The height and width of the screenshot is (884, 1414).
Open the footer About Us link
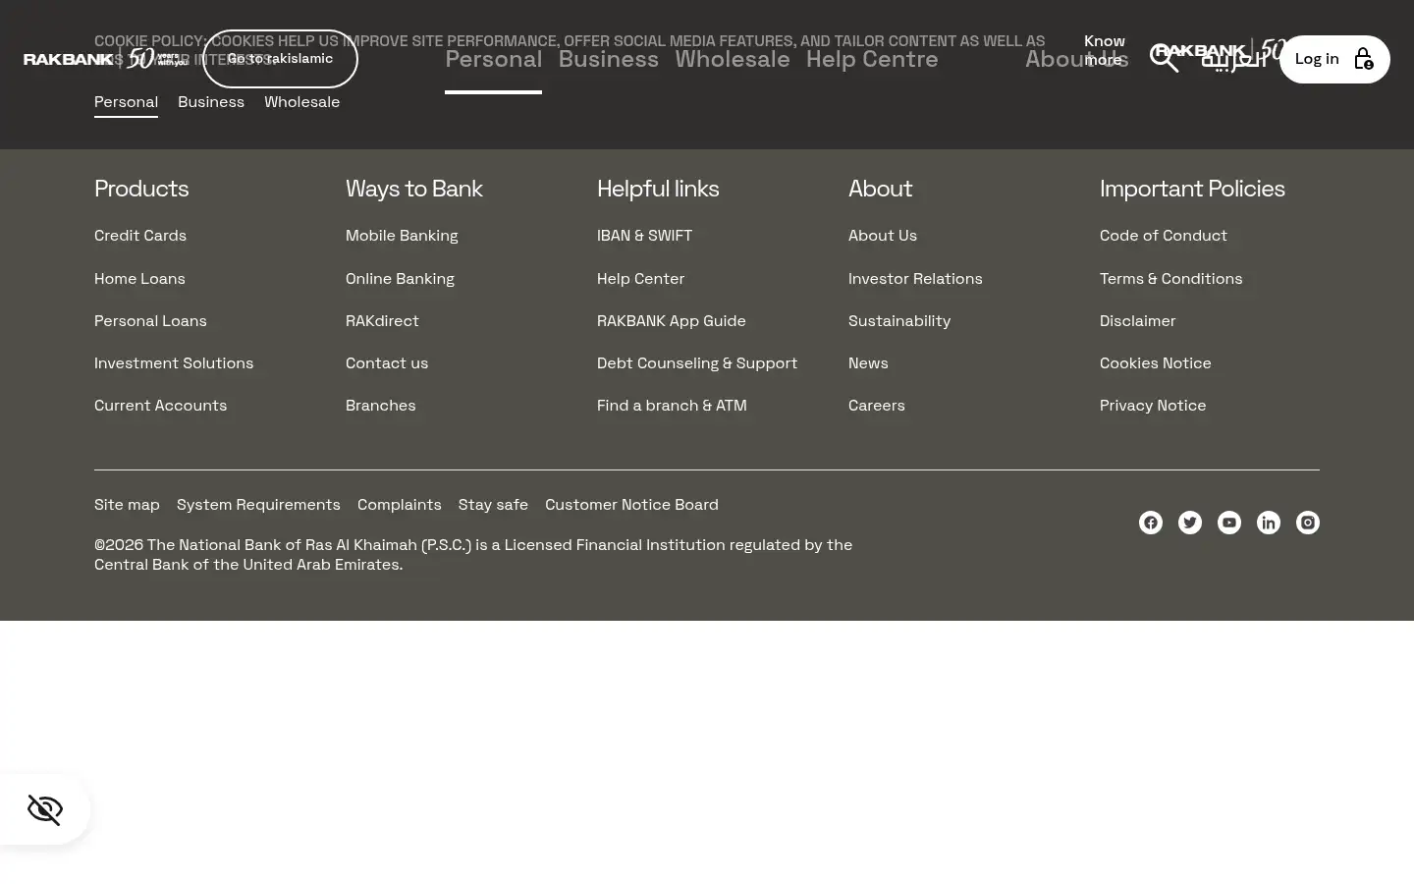[x=883, y=236]
